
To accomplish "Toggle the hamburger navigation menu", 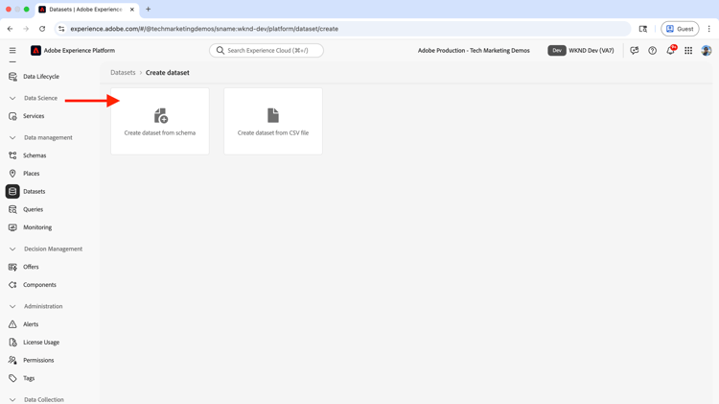I will 12,51.
